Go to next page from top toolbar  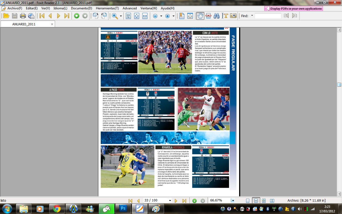pyautogui.click(x=59, y=16)
